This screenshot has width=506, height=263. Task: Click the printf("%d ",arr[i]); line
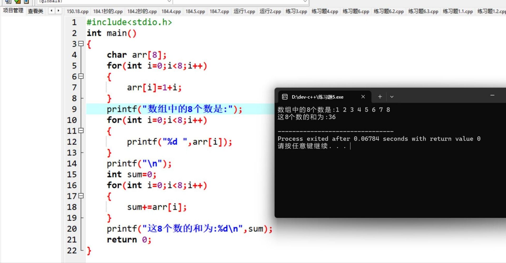[179, 142]
